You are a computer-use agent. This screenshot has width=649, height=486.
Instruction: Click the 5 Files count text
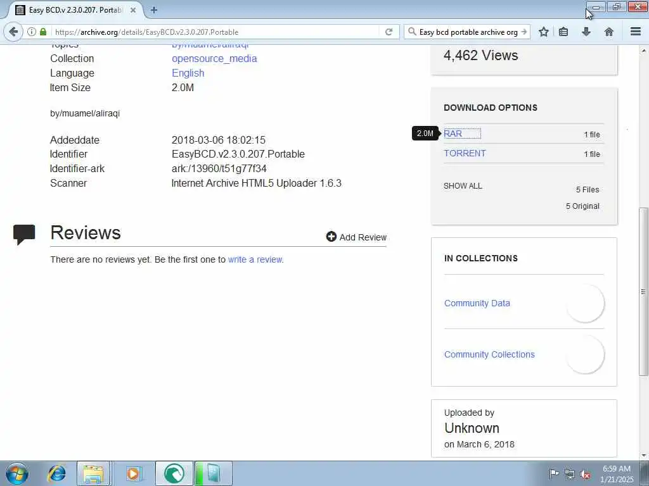(x=588, y=190)
